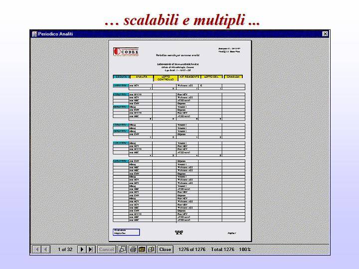Advance to the next report page
Viewport: 359px width, 269px height.
click(82, 249)
